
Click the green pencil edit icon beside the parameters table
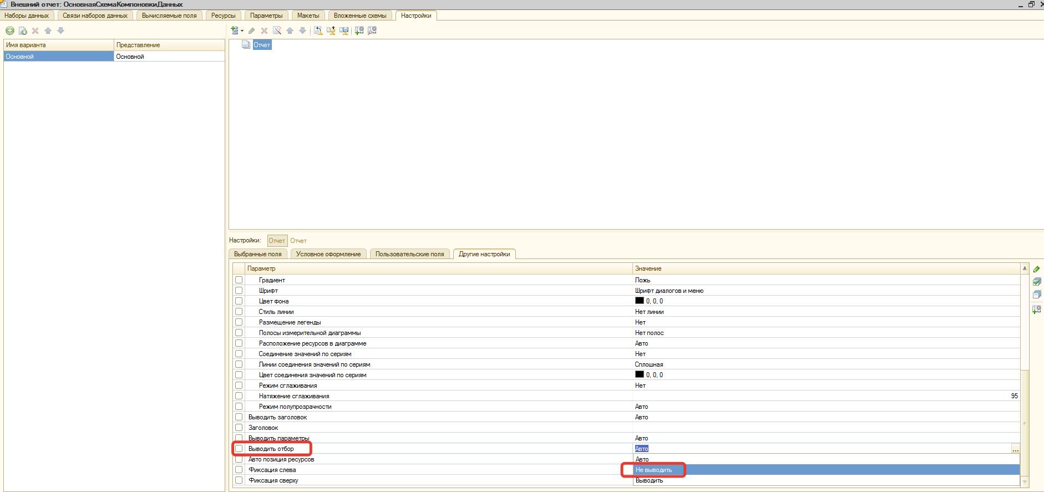coord(1036,269)
